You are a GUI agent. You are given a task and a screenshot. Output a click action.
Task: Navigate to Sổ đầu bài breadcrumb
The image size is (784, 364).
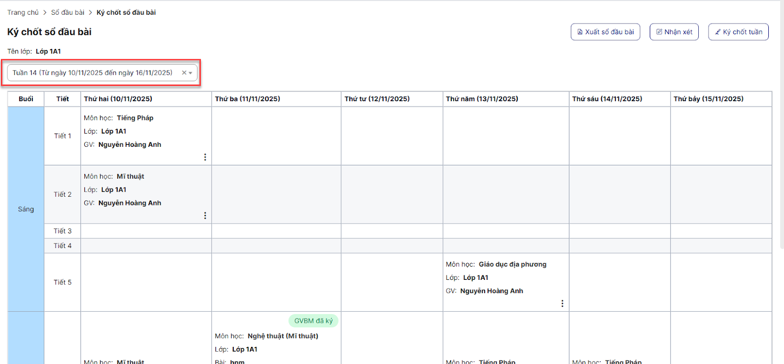click(x=68, y=12)
